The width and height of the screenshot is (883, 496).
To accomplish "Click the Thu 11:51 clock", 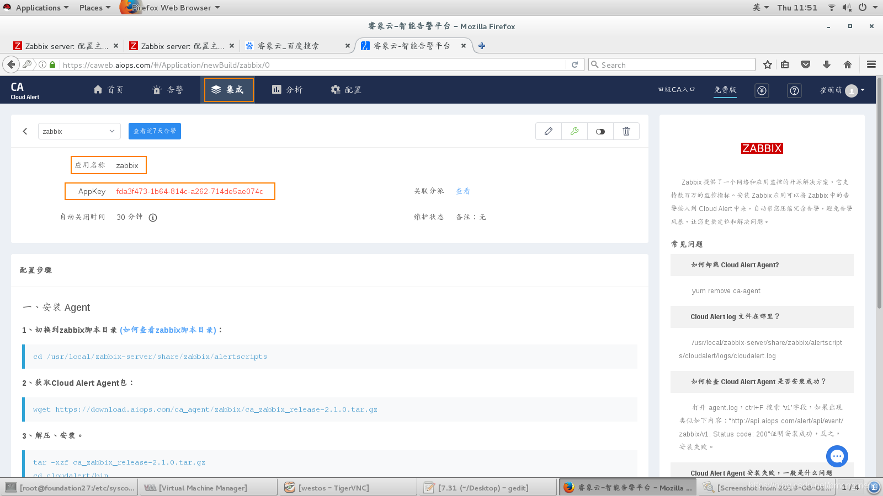I will [797, 8].
